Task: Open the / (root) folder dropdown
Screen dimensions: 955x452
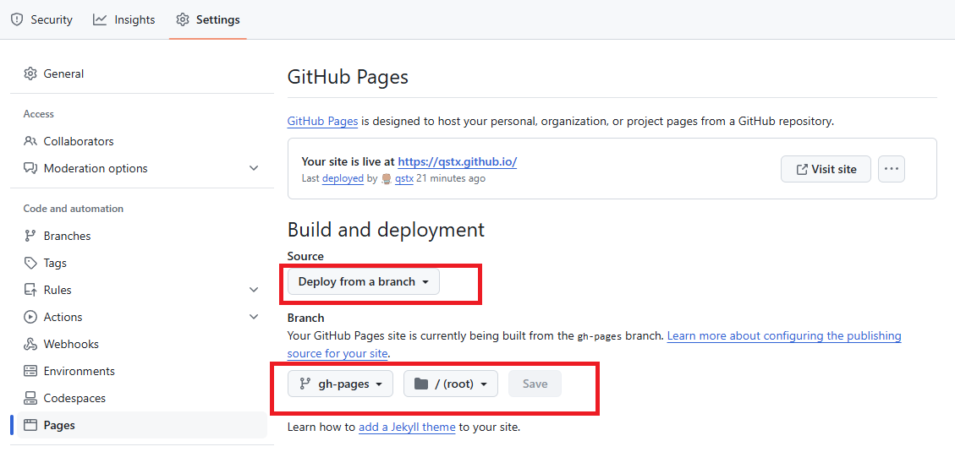Action: click(x=451, y=384)
